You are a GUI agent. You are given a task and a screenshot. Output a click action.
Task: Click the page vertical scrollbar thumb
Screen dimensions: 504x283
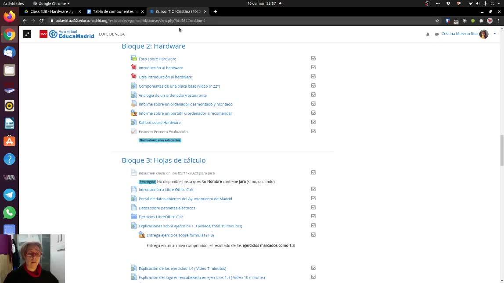(x=502, y=150)
